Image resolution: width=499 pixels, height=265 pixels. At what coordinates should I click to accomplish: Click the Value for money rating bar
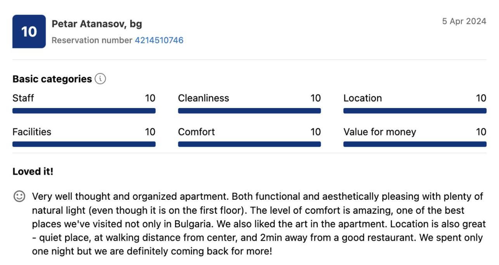click(x=415, y=144)
